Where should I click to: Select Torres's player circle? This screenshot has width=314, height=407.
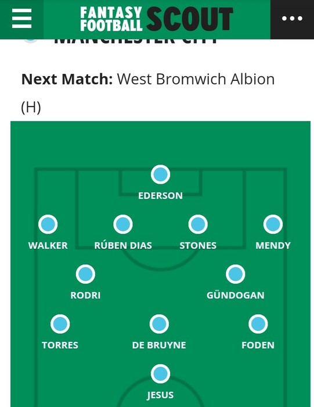click(x=60, y=324)
